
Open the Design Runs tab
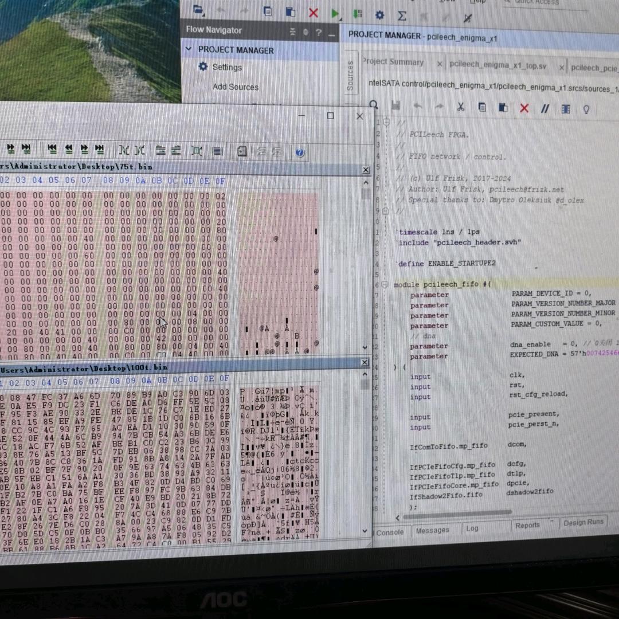(x=583, y=522)
